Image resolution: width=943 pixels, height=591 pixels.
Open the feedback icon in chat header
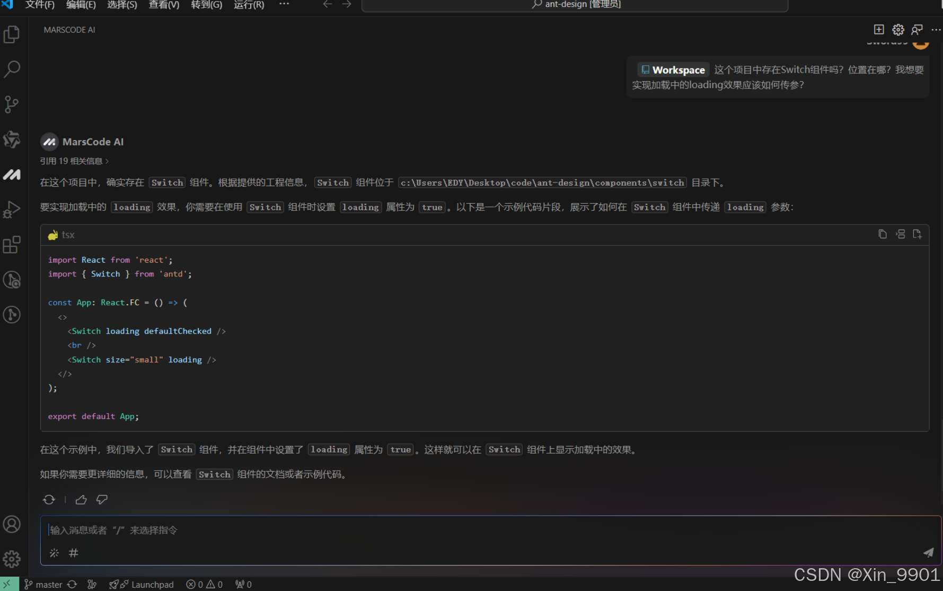coord(917,30)
